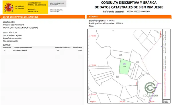This screenshot has height=105, width=172.
Task: Click the Spanish coat of arms emblem
Action: coord(9,7)
